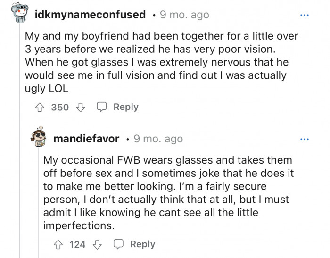Click the 350 vote score

click(60, 108)
